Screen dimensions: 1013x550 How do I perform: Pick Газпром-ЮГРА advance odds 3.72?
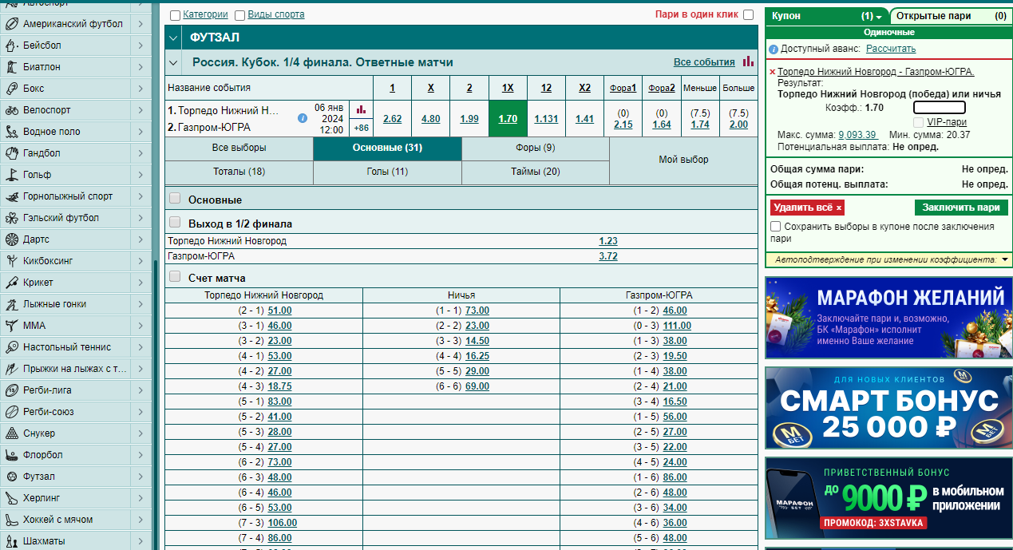(608, 256)
